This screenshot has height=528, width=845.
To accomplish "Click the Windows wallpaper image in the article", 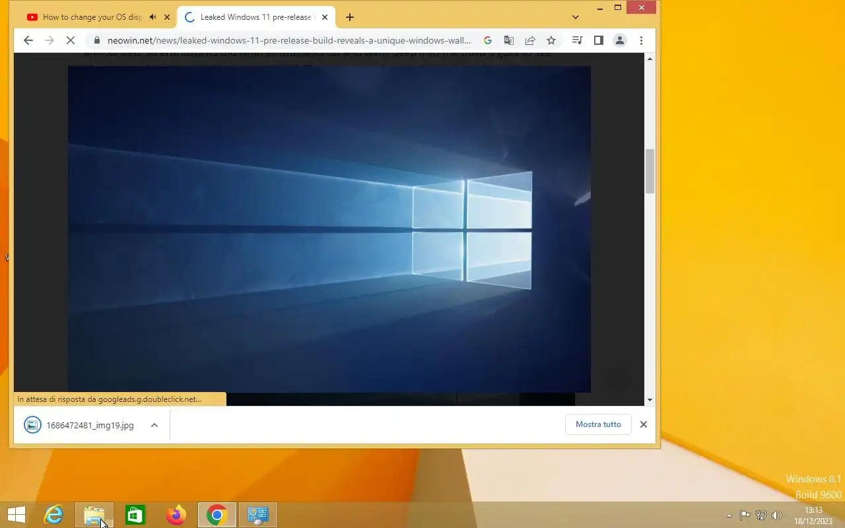I will pyautogui.click(x=329, y=229).
